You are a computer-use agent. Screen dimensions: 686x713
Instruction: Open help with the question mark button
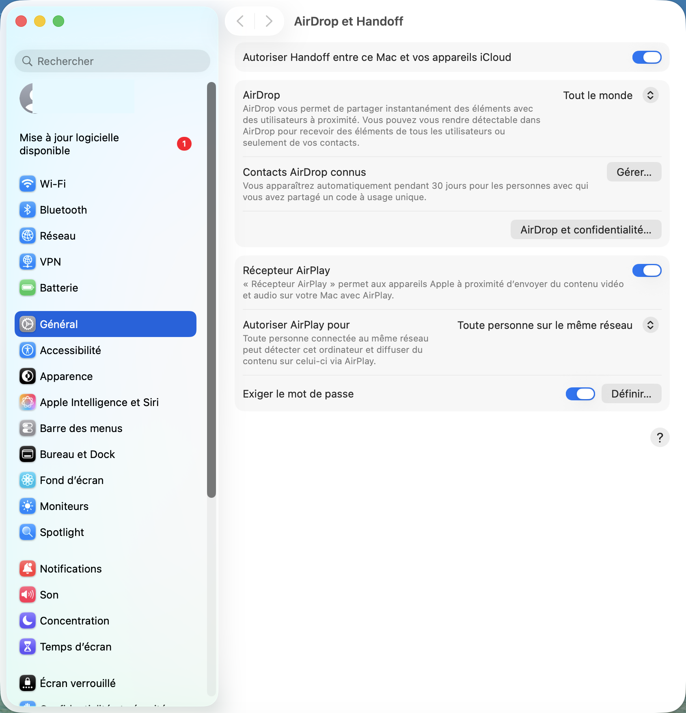pos(660,438)
